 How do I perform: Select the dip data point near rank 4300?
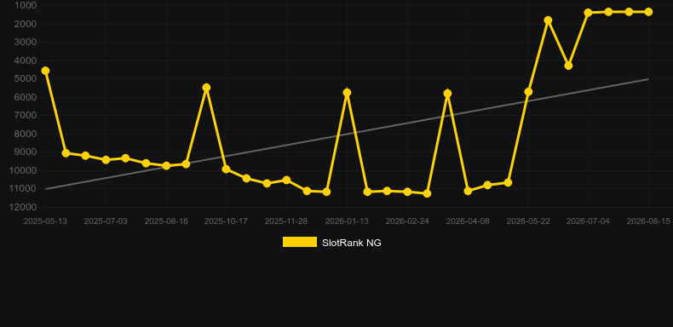click(x=568, y=66)
